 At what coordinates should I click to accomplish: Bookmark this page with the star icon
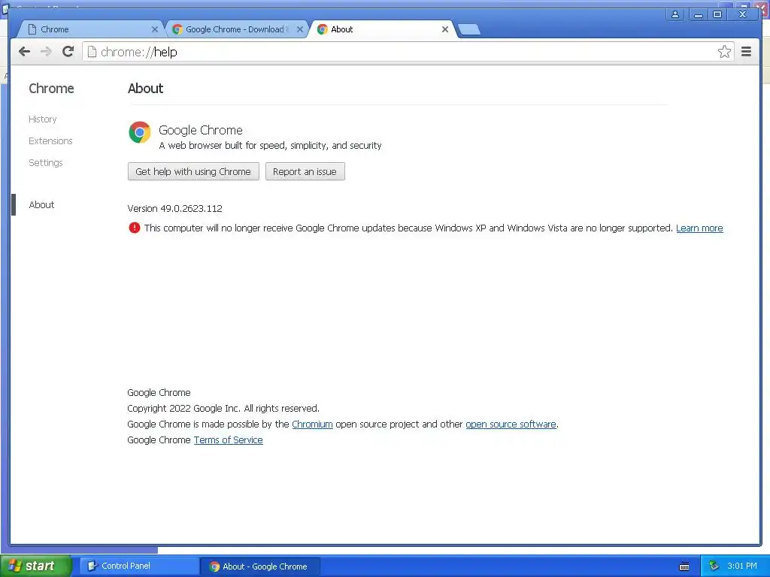[724, 52]
